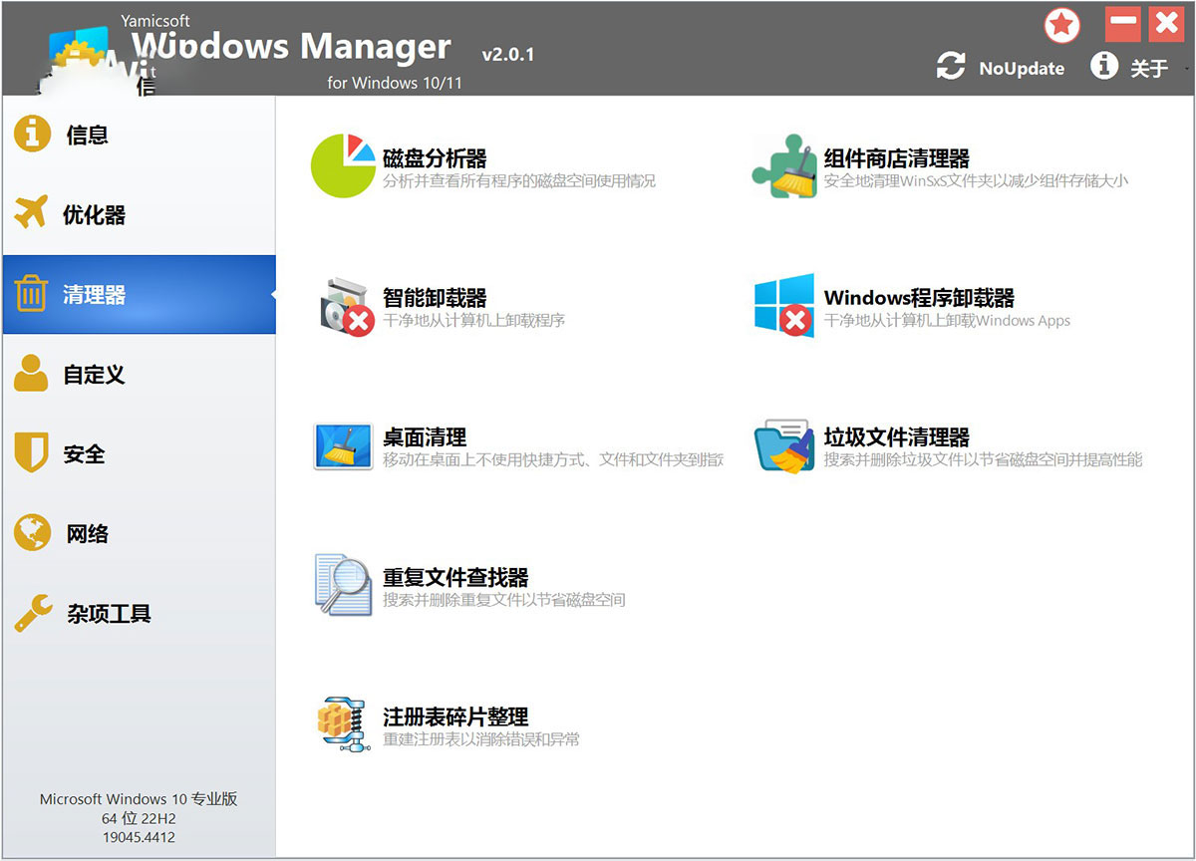The width and height of the screenshot is (1196, 861).
Task: Click description 干净地从计算机上卸载程序
Action: tap(474, 321)
